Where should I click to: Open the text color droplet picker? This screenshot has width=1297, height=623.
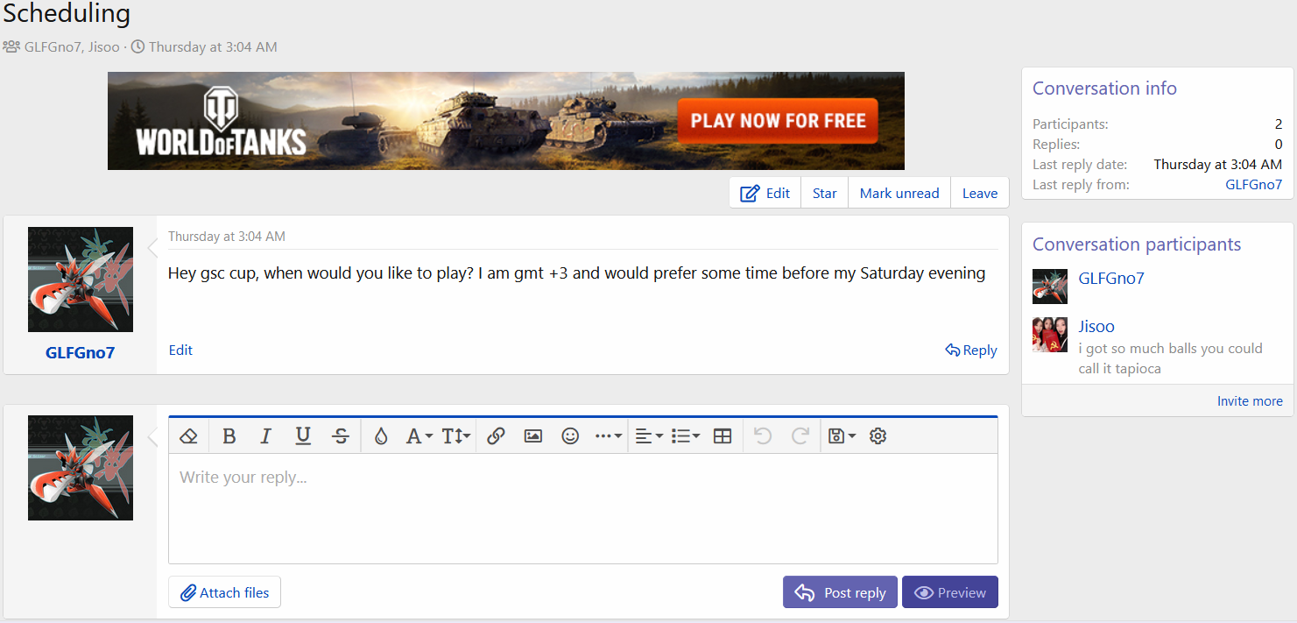(380, 435)
